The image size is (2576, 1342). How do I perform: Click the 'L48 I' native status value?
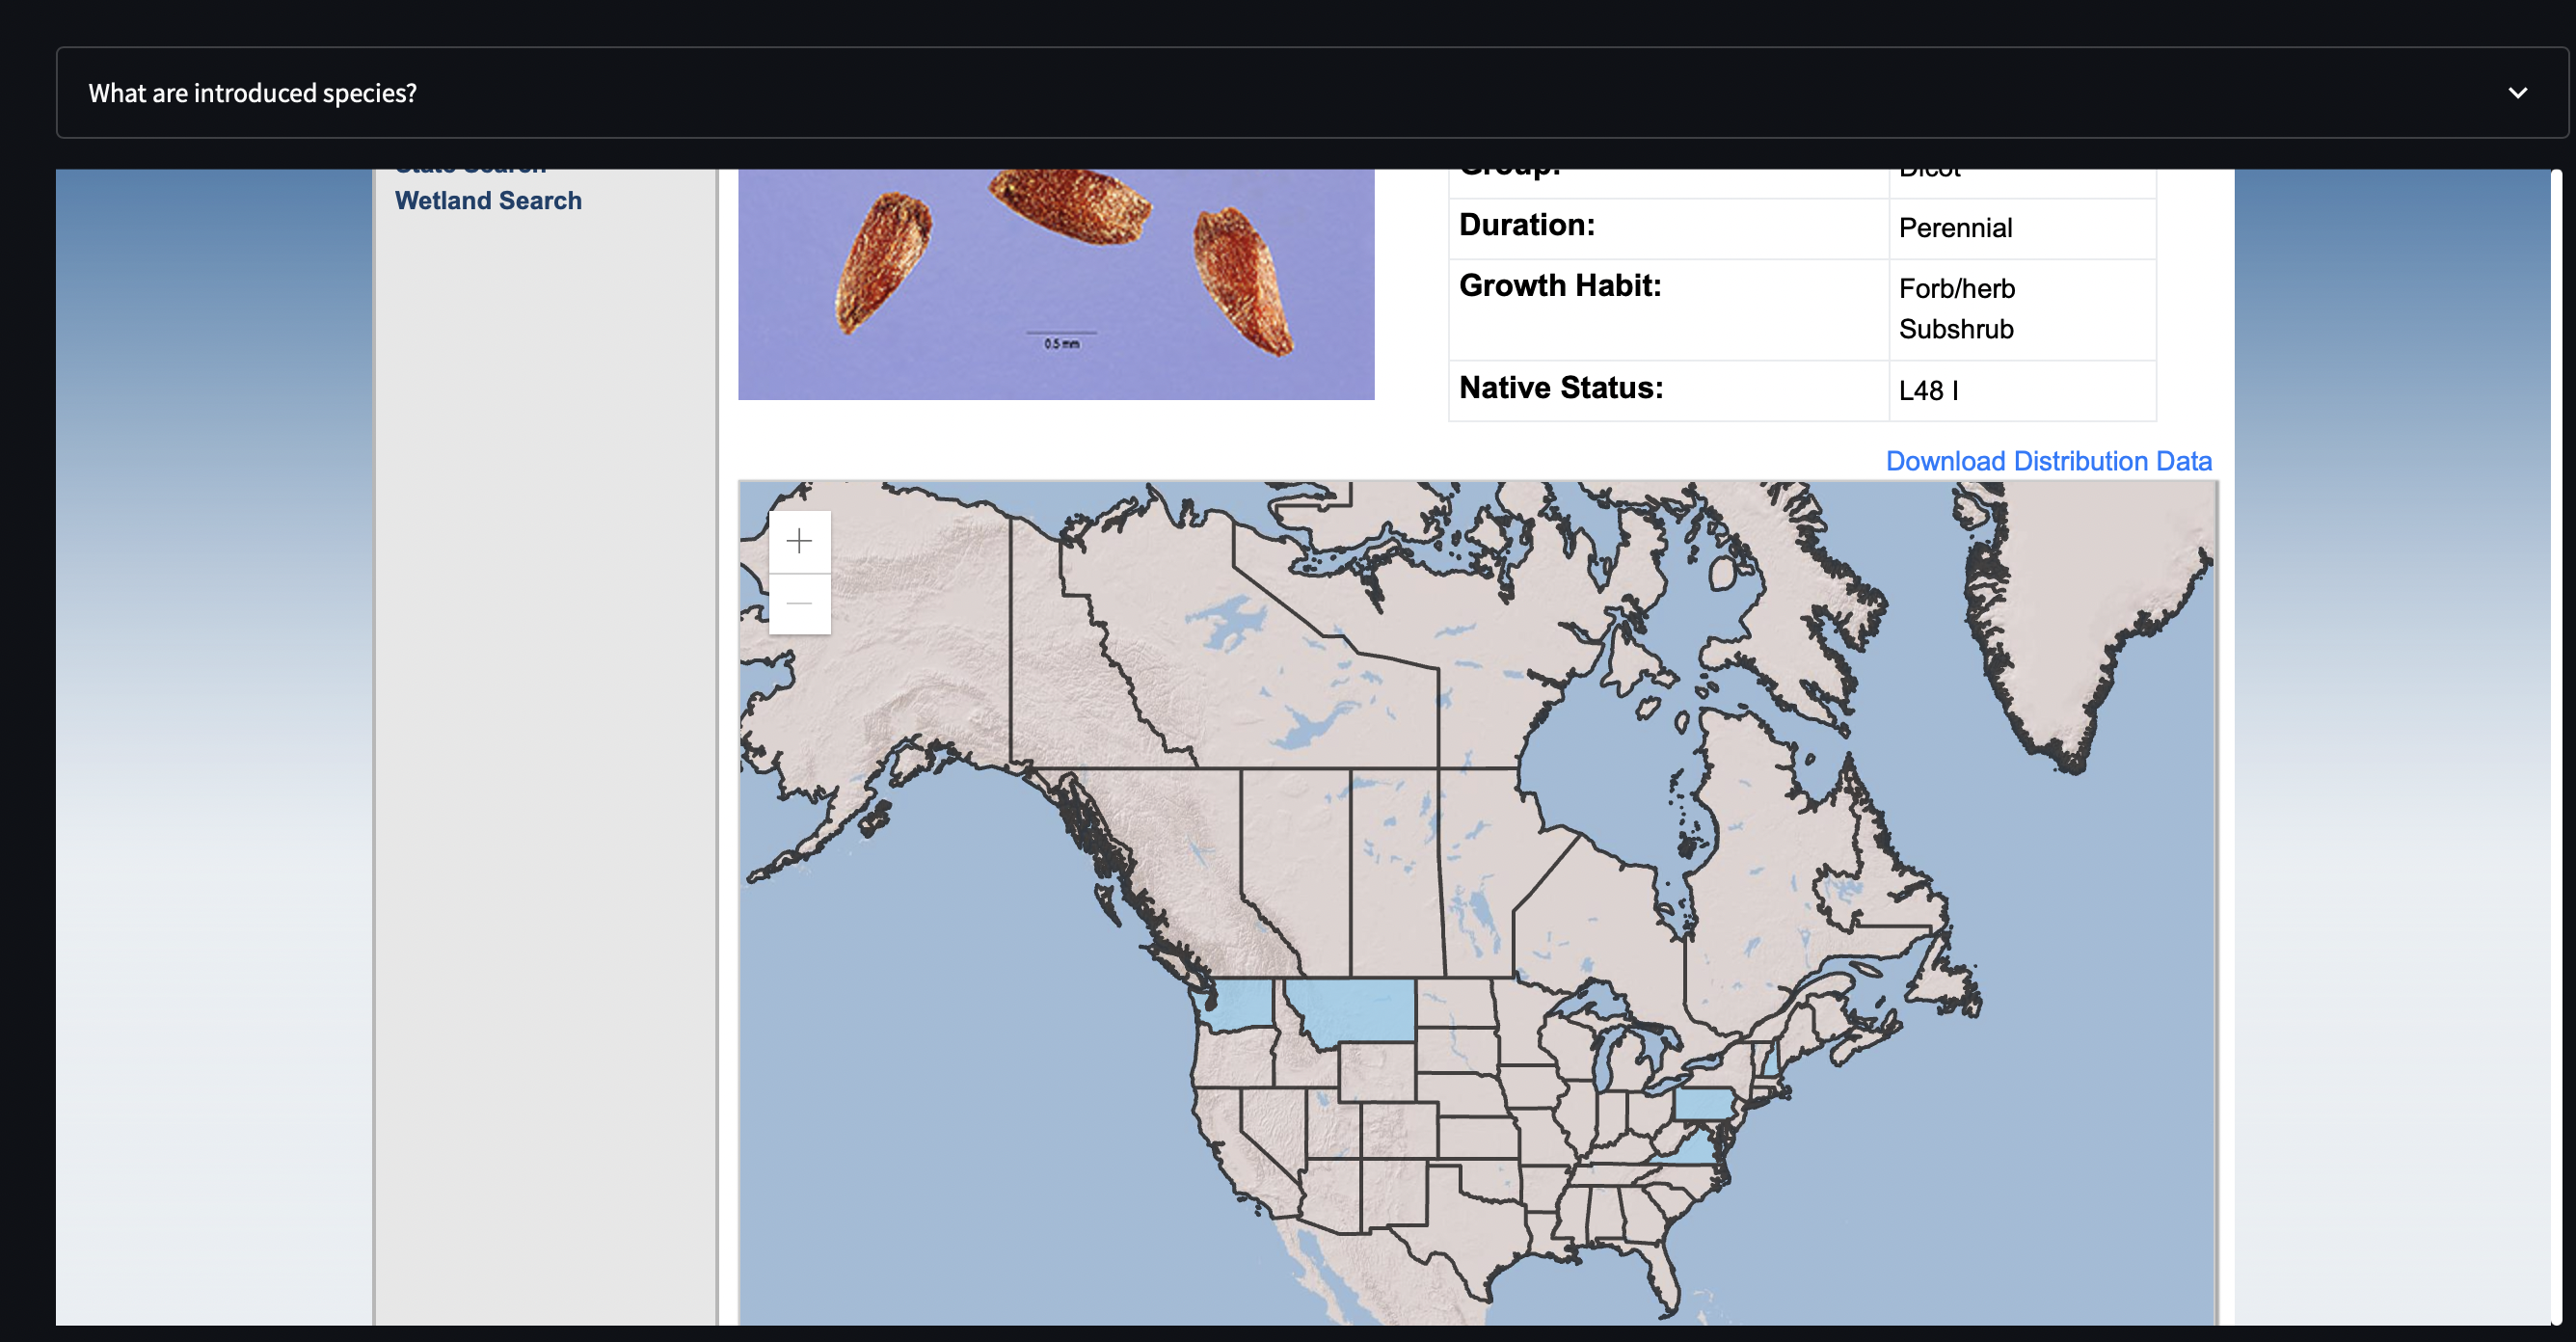[1928, 391]
